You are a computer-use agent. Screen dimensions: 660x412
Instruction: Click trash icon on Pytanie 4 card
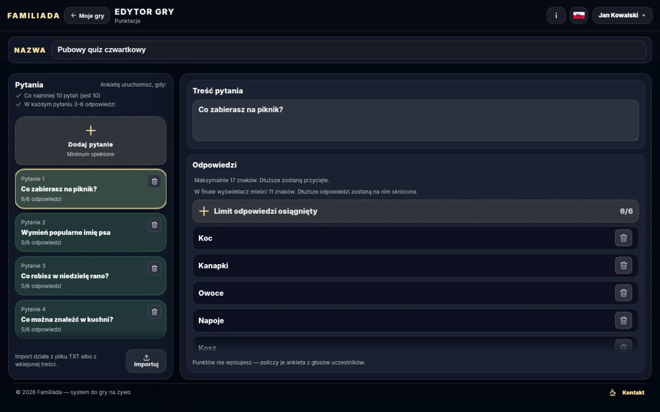point(154,312)
